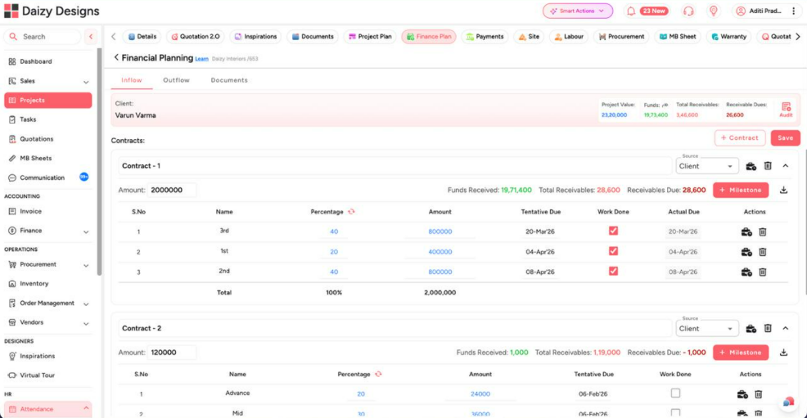Click payment icon for 2nd milestone row
Screen dimensions: 807x418
pyautogui.click(x=746, y=272)
